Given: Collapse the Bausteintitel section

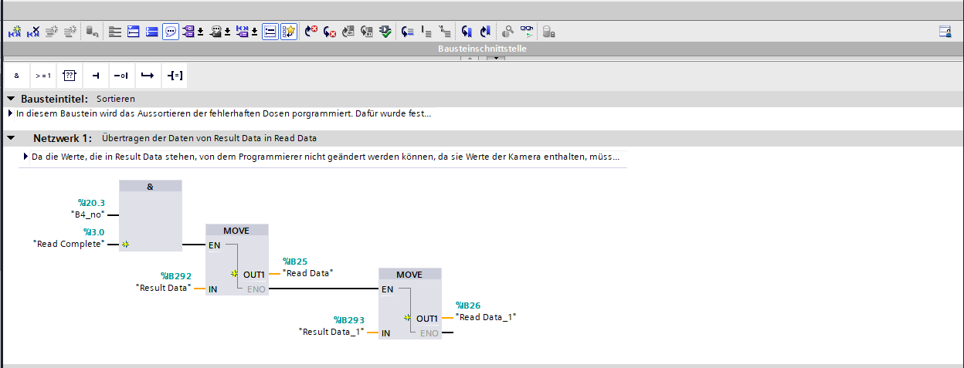Looking at the screenshot, I should 11,99.
